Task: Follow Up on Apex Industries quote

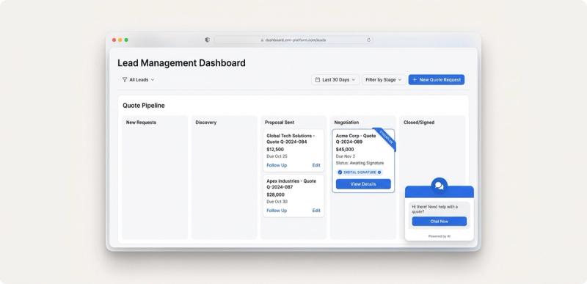Action: (x=277, y=211)
